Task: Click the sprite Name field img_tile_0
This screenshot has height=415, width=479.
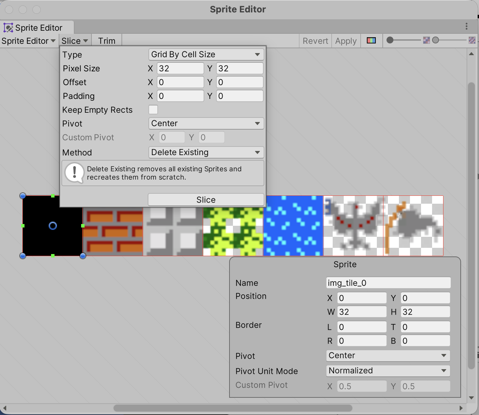Action: (388, 283)
